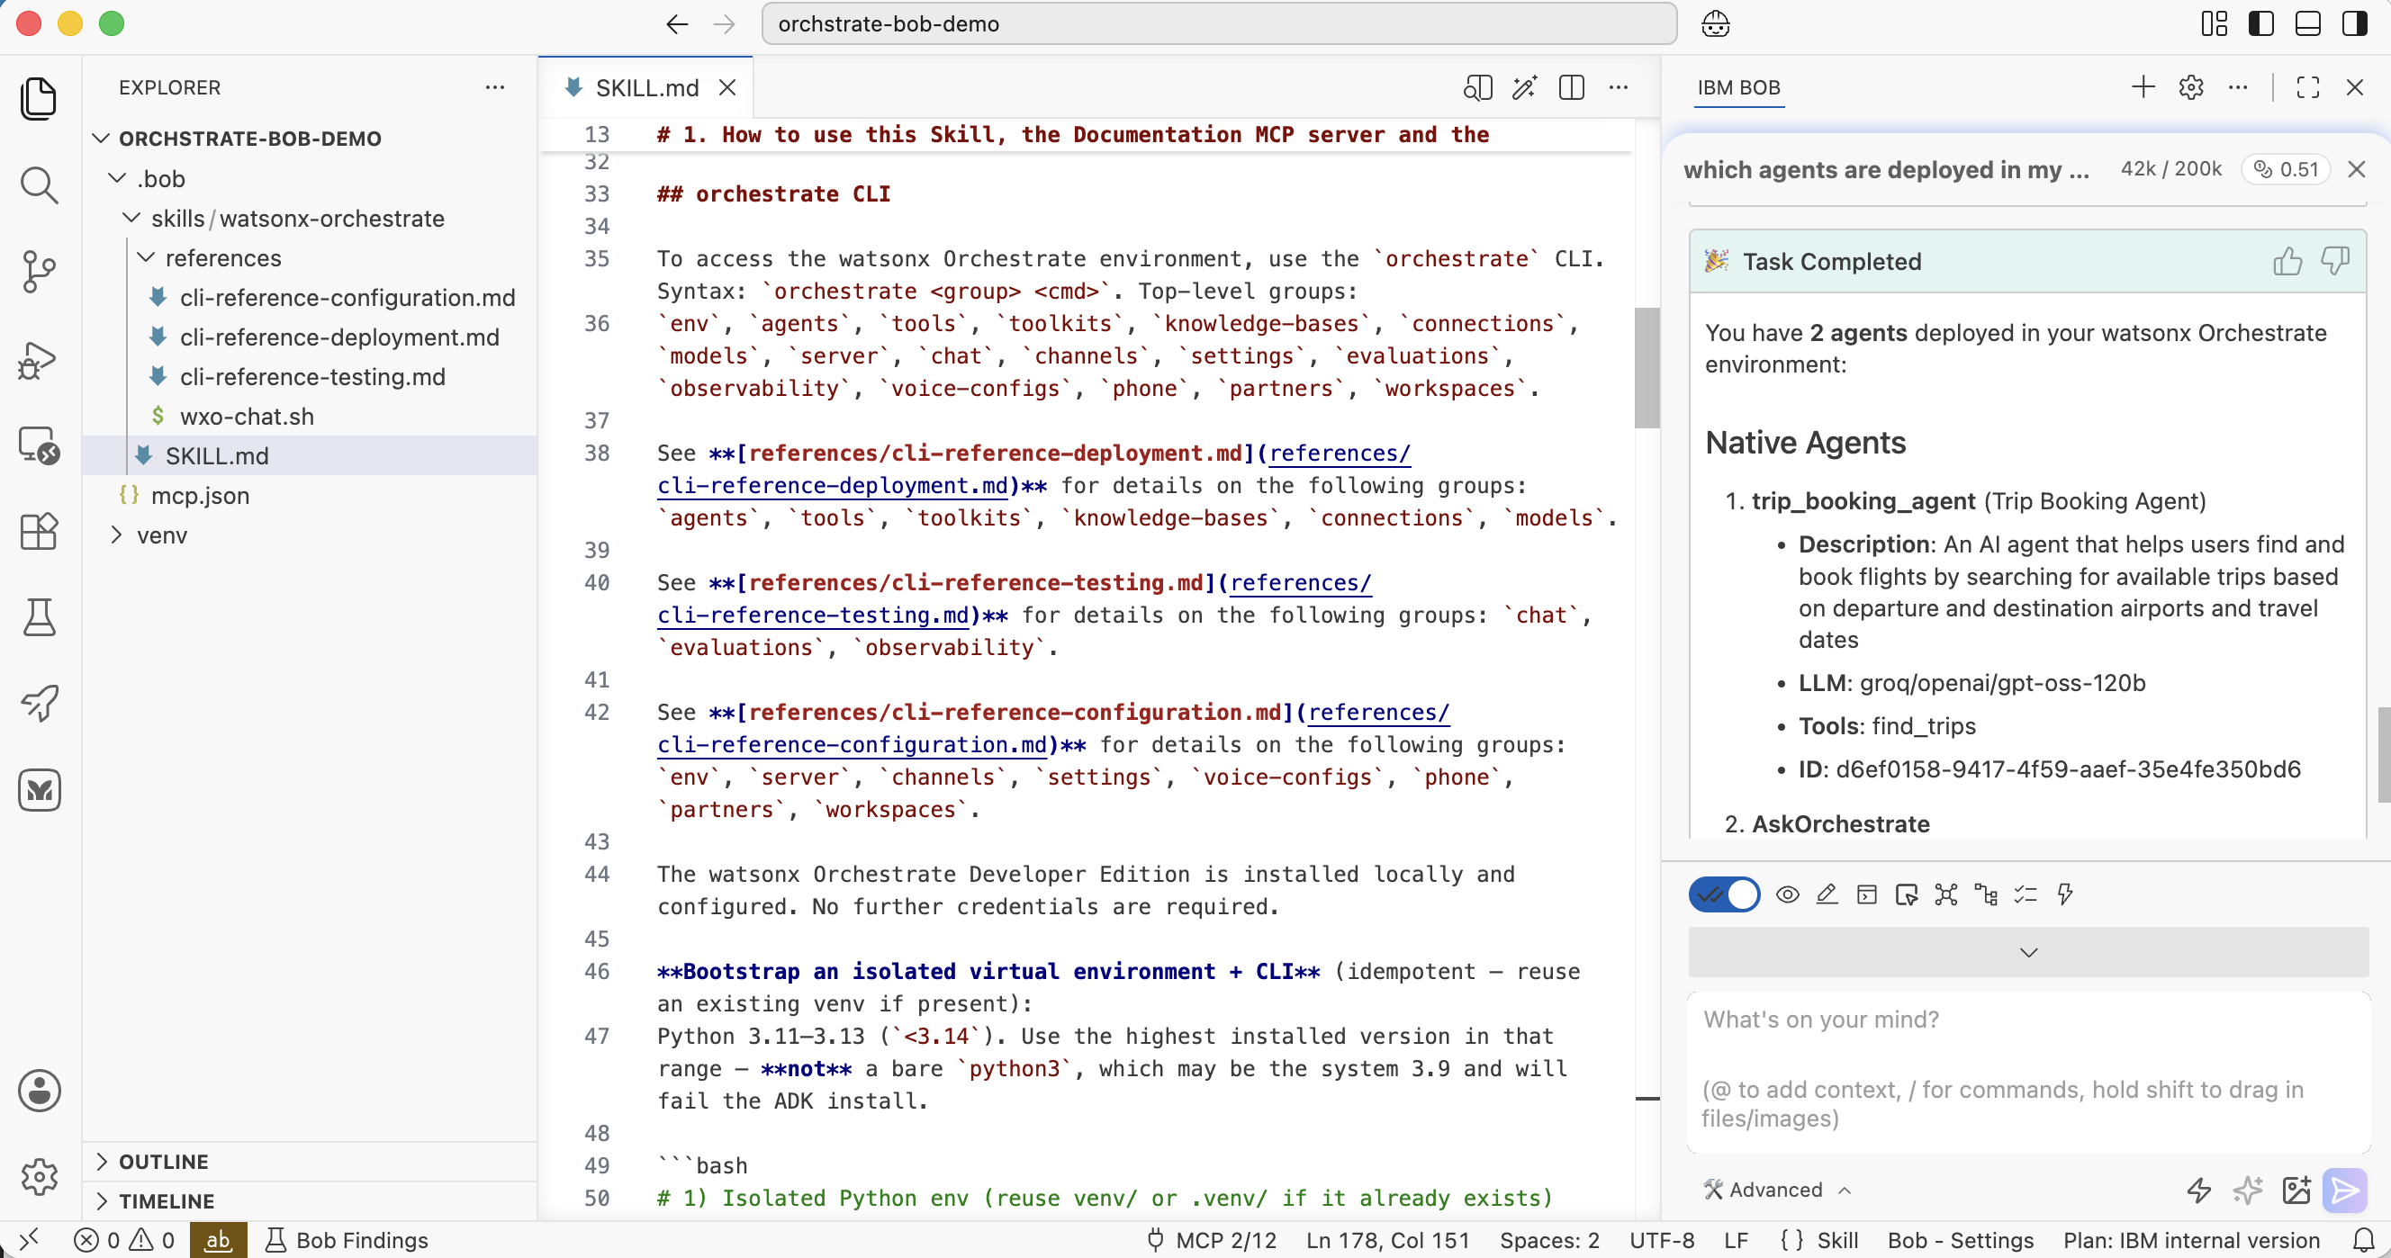
Task: Toggle auto-approve todo checklist option
Action: coord(2026,894)
